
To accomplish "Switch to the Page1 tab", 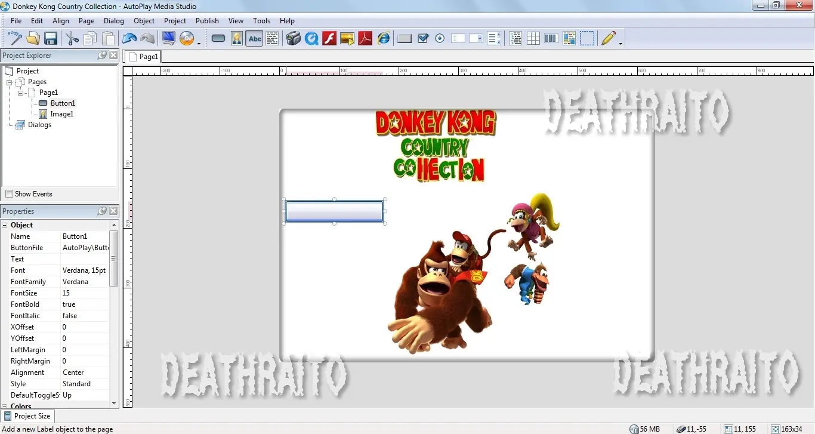I will pos(143,56).
